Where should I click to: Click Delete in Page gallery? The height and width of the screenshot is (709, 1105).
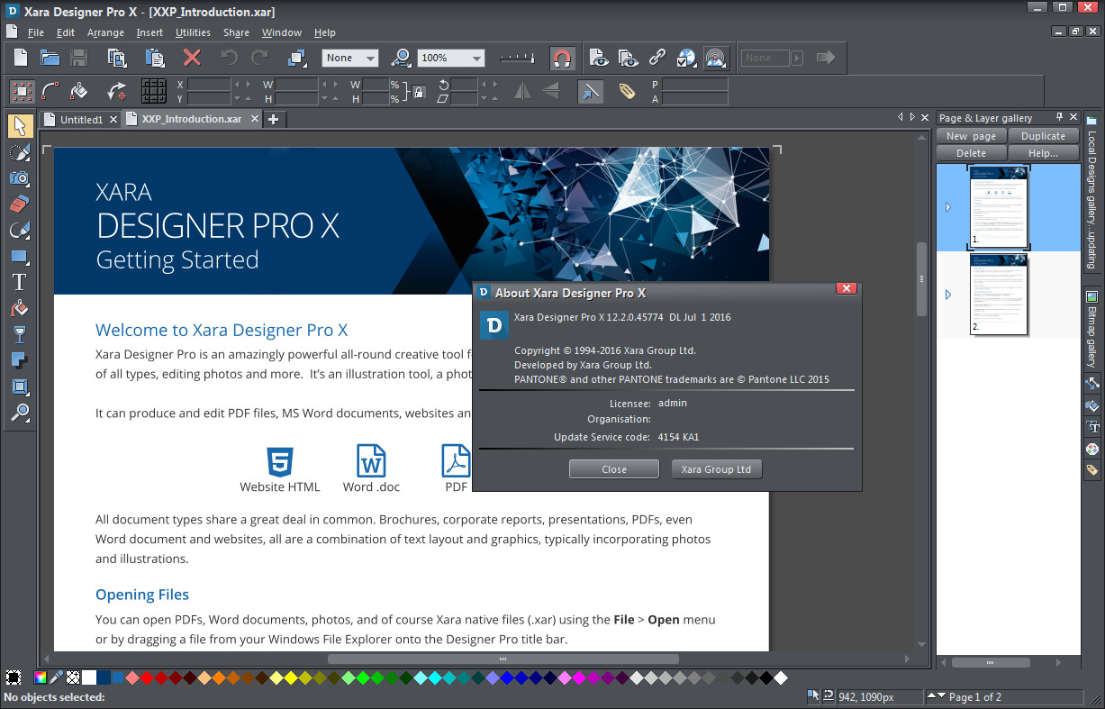(x=971, y=153)
